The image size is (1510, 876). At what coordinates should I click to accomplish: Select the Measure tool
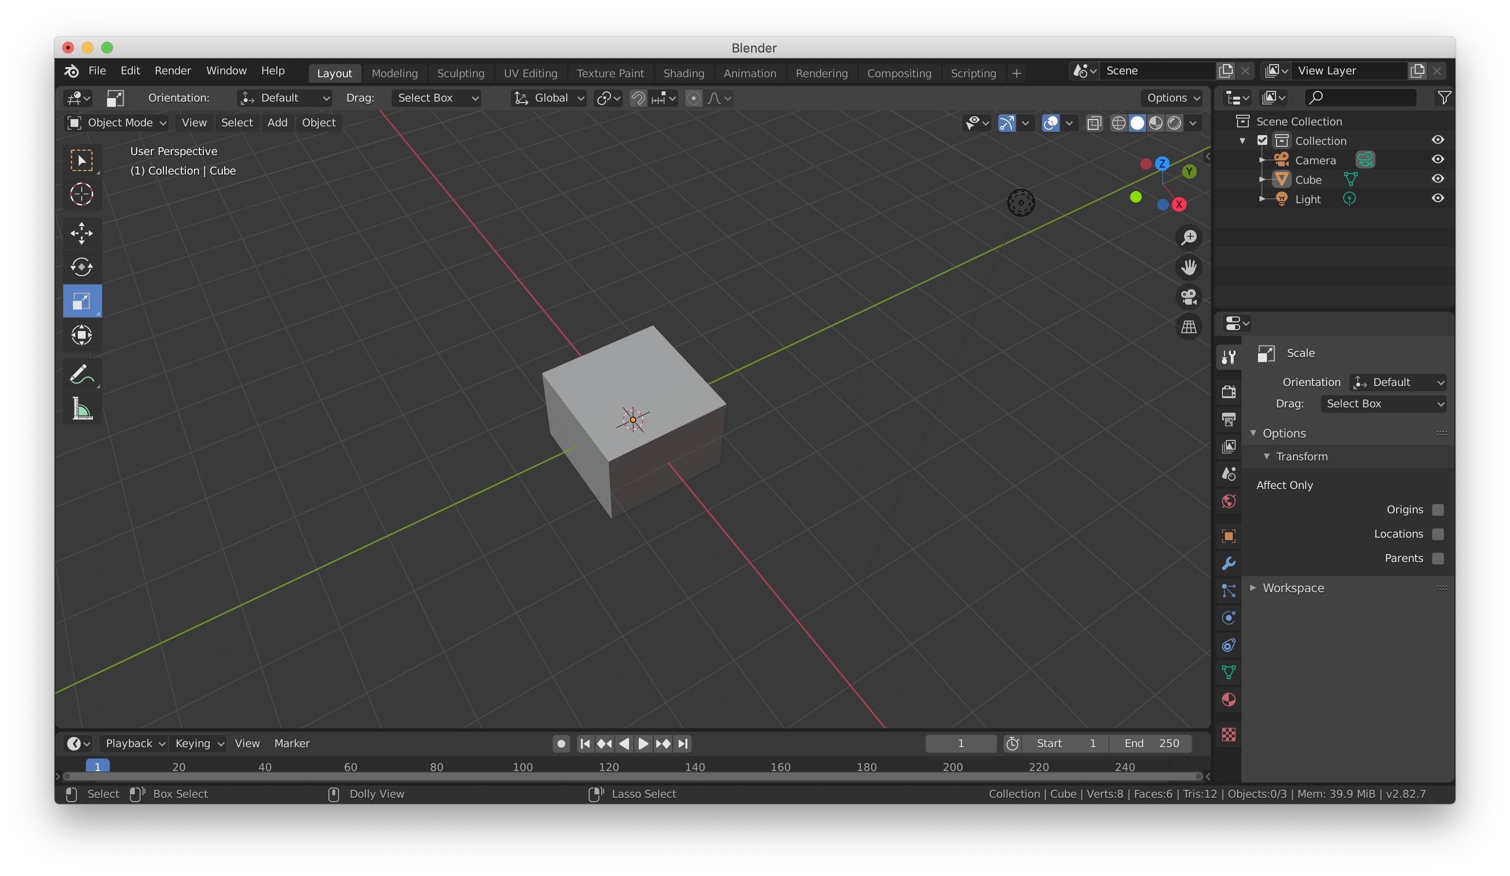[82, 409]
